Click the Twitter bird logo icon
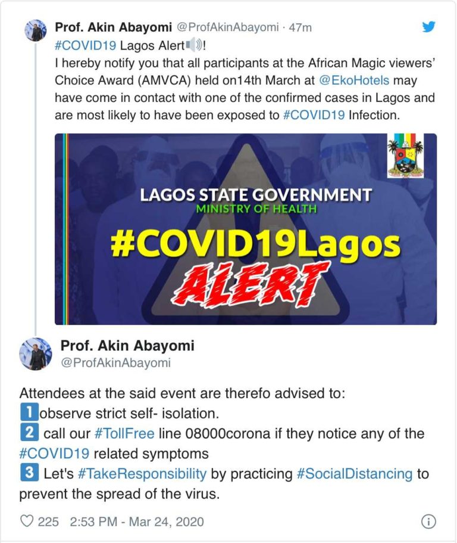 click(428, 27)
